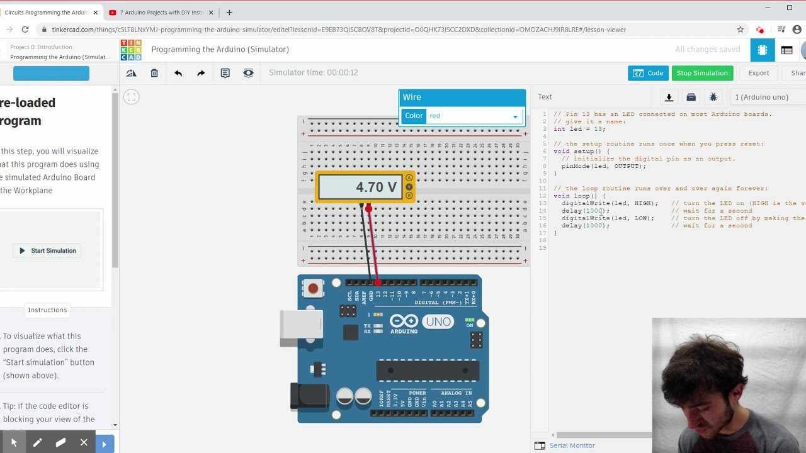The width and height of the screenshot is (806, 453).
Task: Click the code download icon
Action: pyautogui.click(x=669, y=97)
